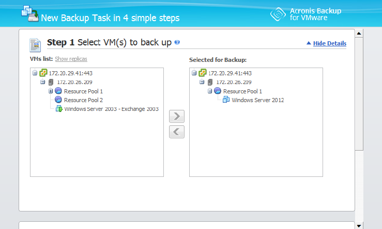Expand Resource Pool 1 in VMs list

click(51, 91)
